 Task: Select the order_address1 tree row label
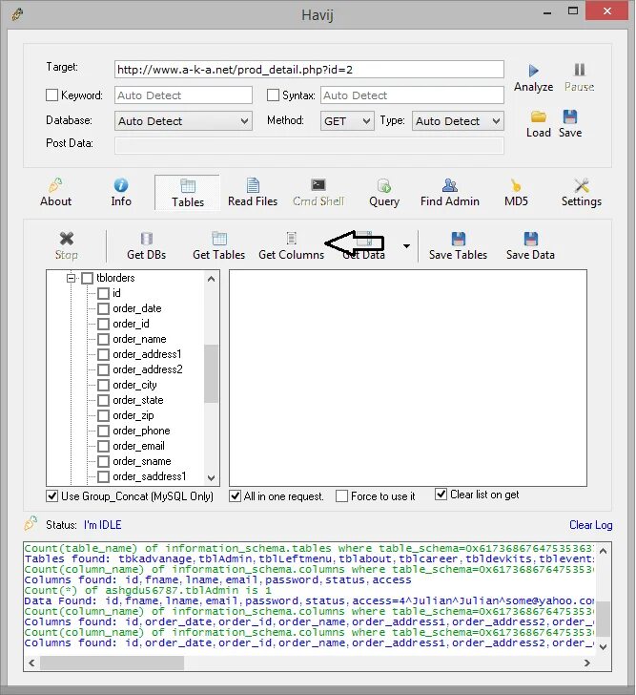pyautogui.click(x=147, y=354)
